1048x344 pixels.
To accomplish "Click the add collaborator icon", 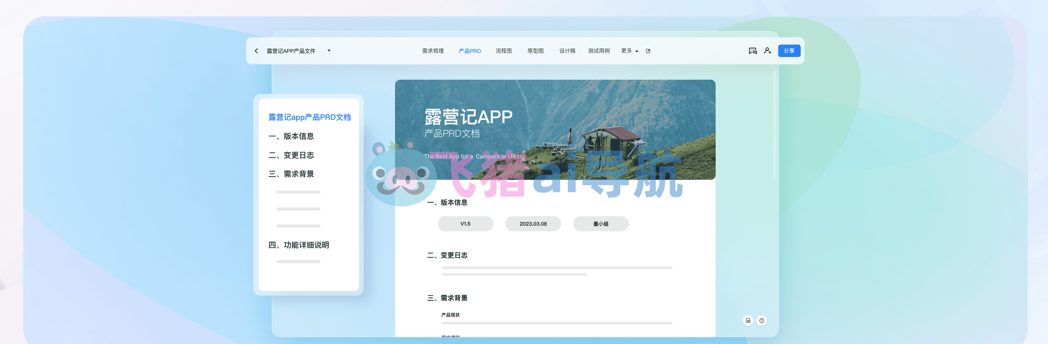I will point(768,51).
